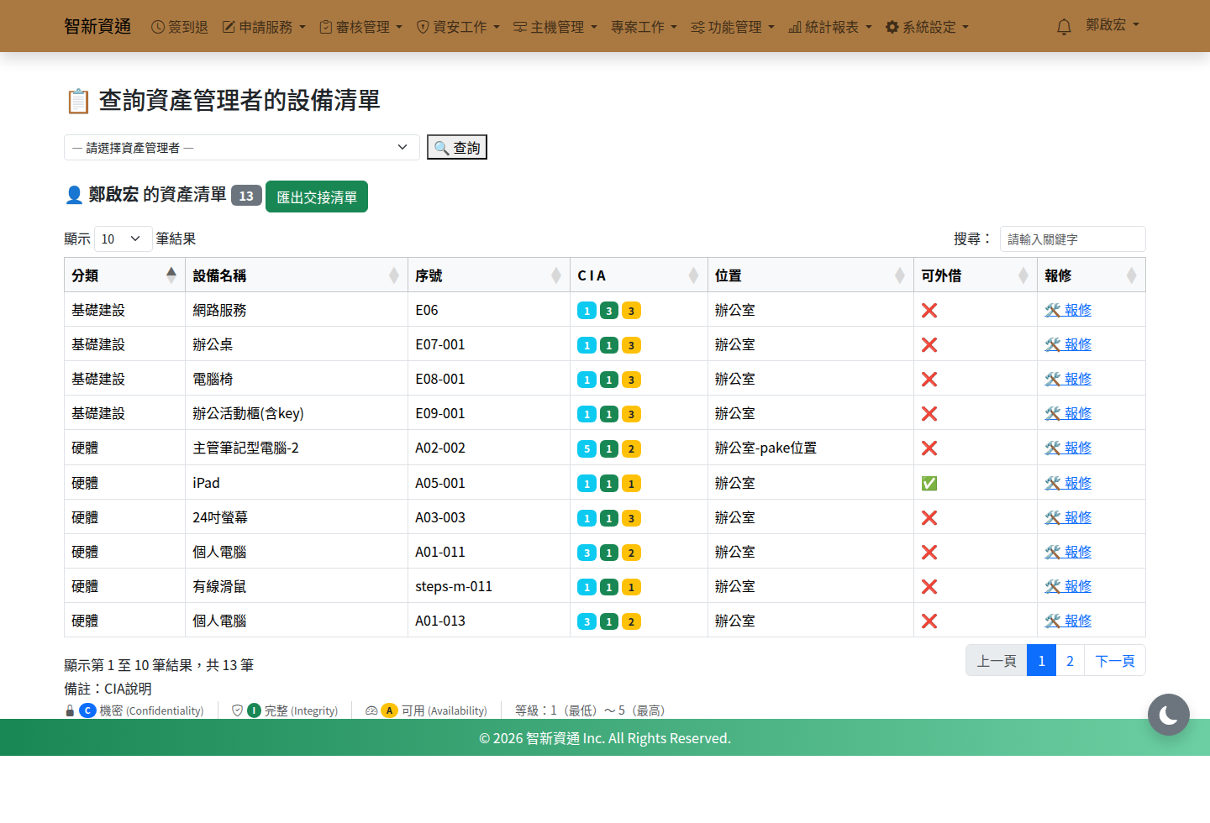Click the blue C confidentiality badge in legend
1210x823 pixels.
[87, 710]
